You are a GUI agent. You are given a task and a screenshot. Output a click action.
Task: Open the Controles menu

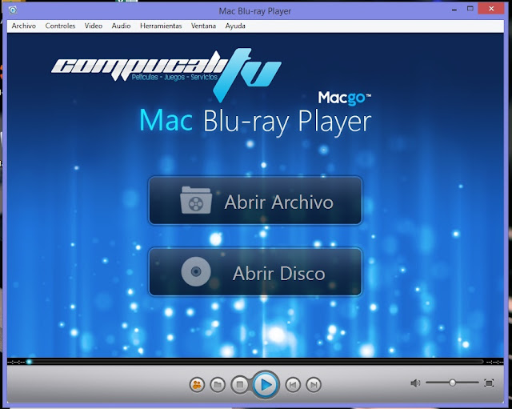tap(60, 26)
